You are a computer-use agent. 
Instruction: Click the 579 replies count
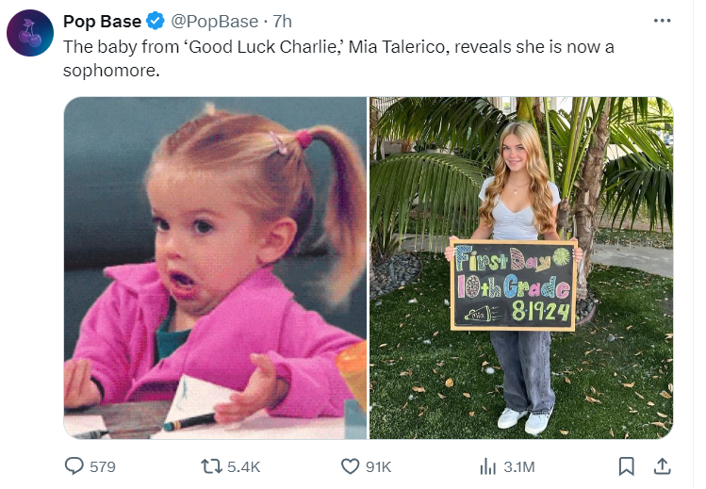pos(102,466)
